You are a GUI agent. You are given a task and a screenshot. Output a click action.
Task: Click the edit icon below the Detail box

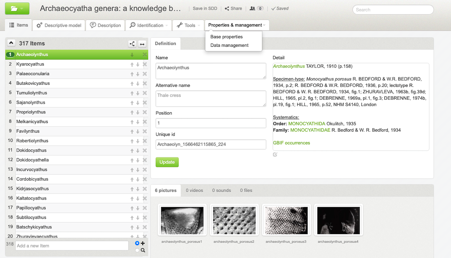pyautogui.click(x=275, y=155)
